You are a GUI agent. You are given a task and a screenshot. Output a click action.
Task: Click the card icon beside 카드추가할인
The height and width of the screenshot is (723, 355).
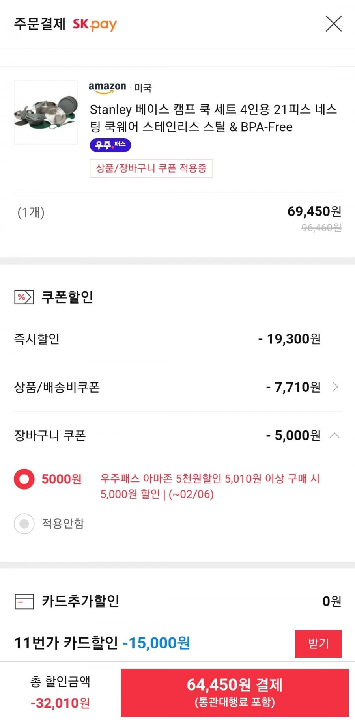[24, 602]
